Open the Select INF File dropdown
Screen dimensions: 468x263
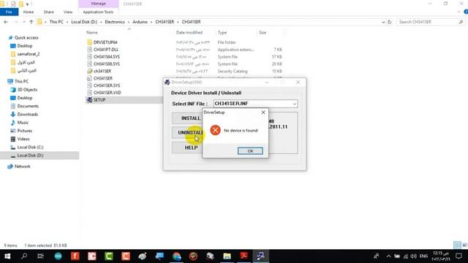[x=294, y=104]
